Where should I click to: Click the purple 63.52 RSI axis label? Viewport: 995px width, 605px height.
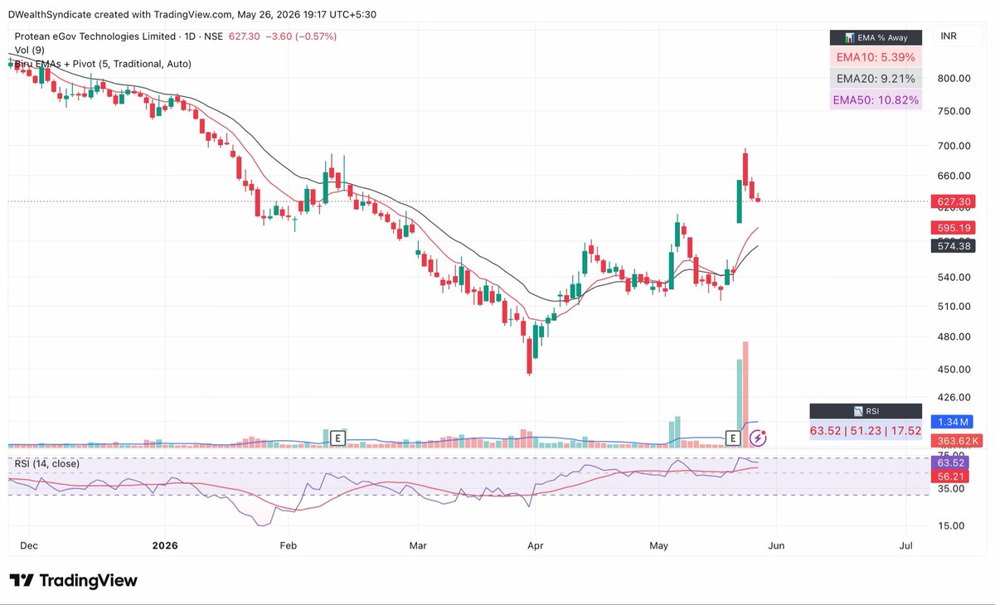[x=951, y=462]
